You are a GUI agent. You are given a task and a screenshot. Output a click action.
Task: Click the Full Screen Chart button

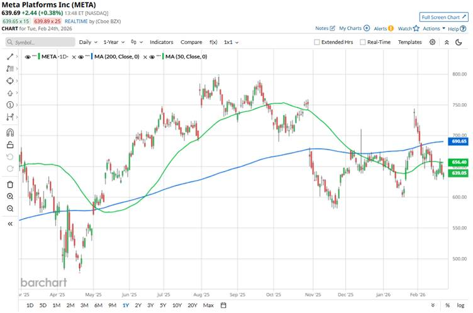444,17
